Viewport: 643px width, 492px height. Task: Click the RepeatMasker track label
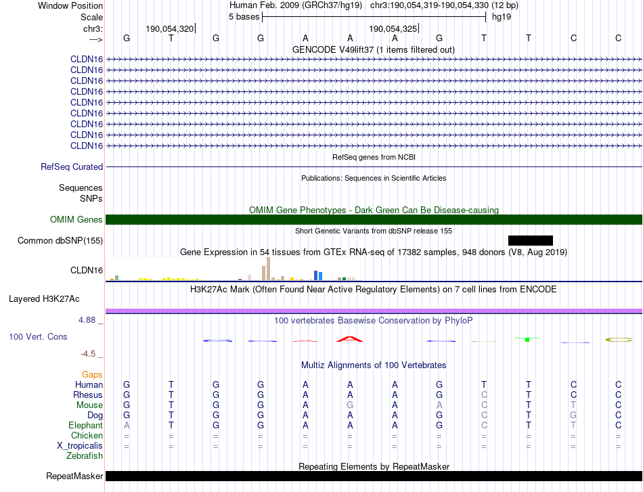point(74,476)
